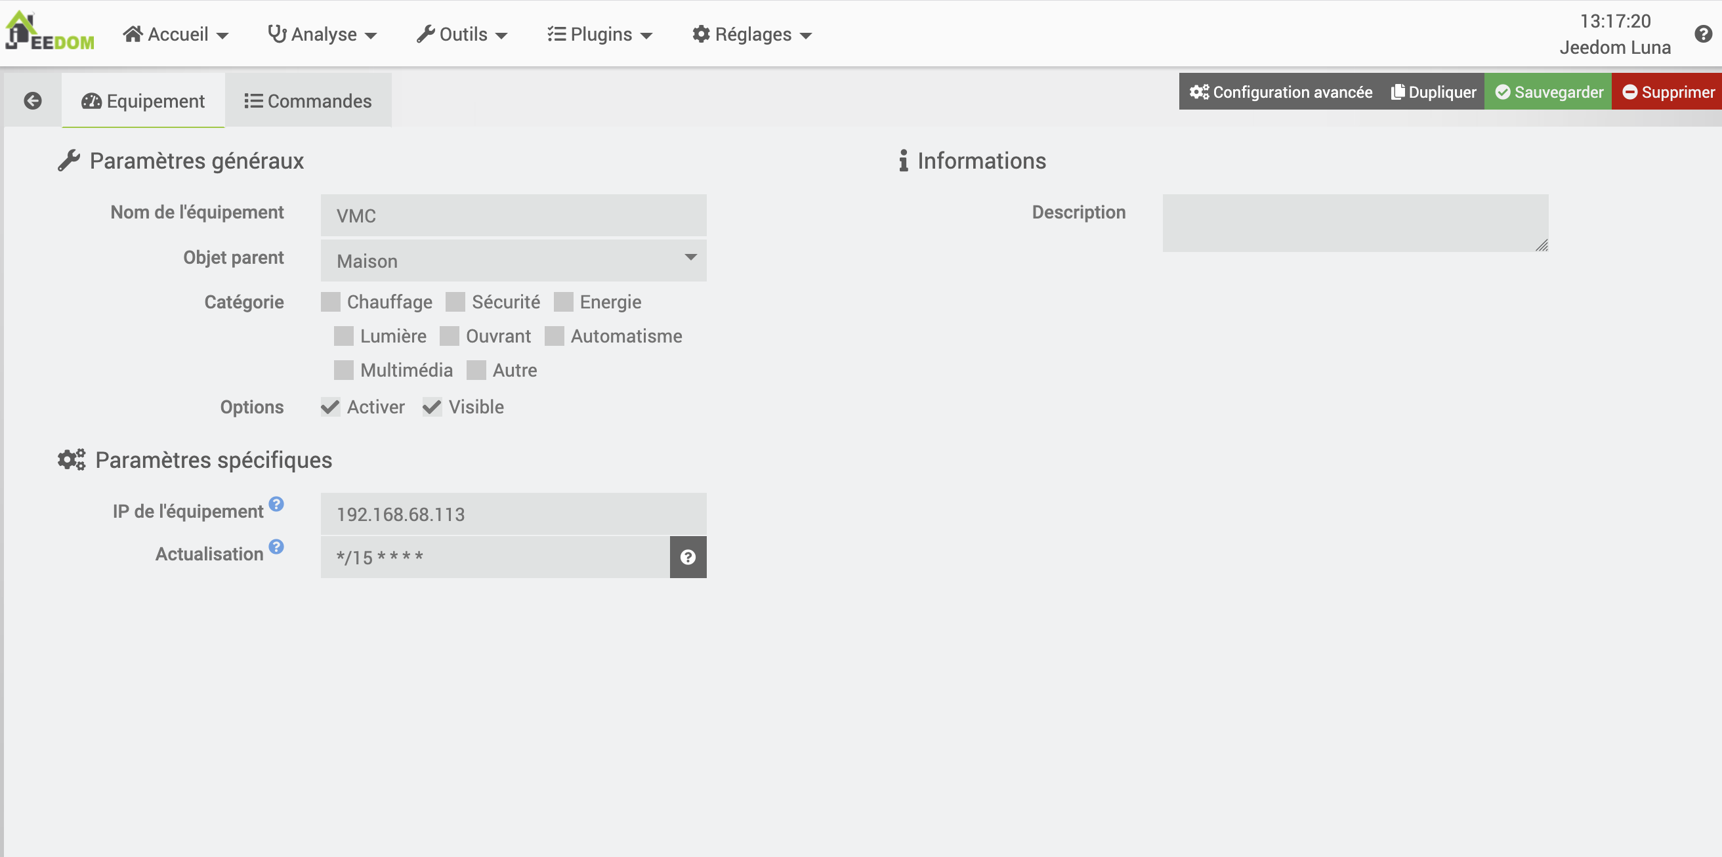
Task: Click the help tooltip icon next to Actualisation label
Action: [x=276, y=546]
